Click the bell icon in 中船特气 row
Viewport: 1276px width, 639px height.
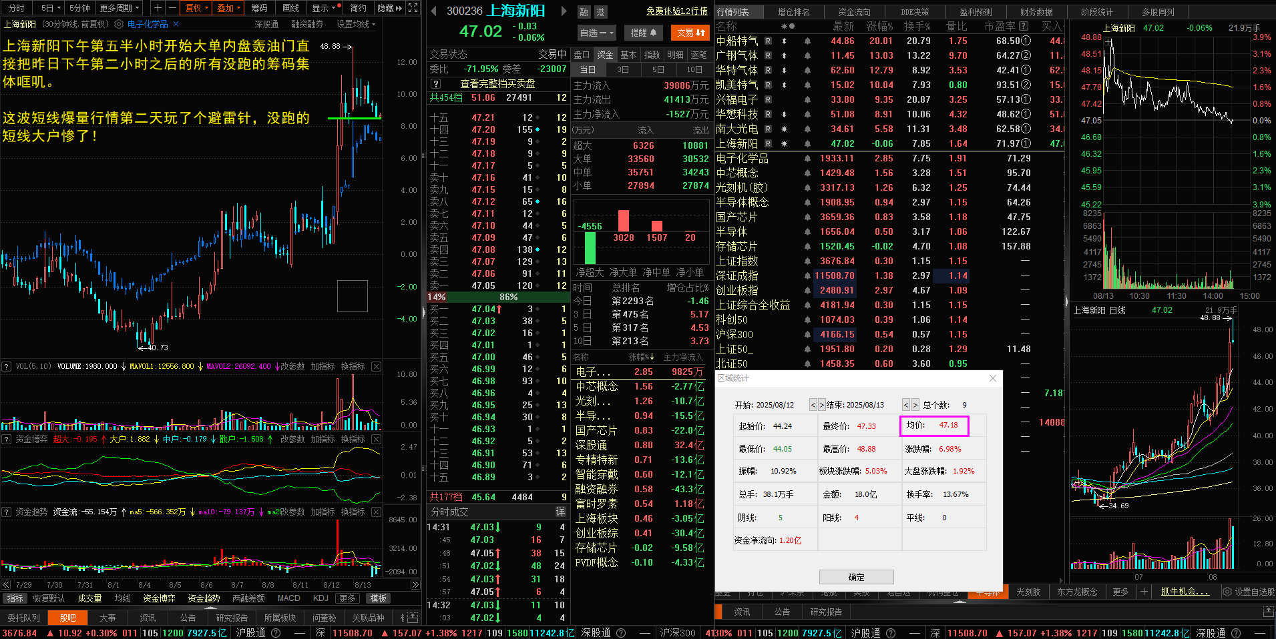click(807, 41)
